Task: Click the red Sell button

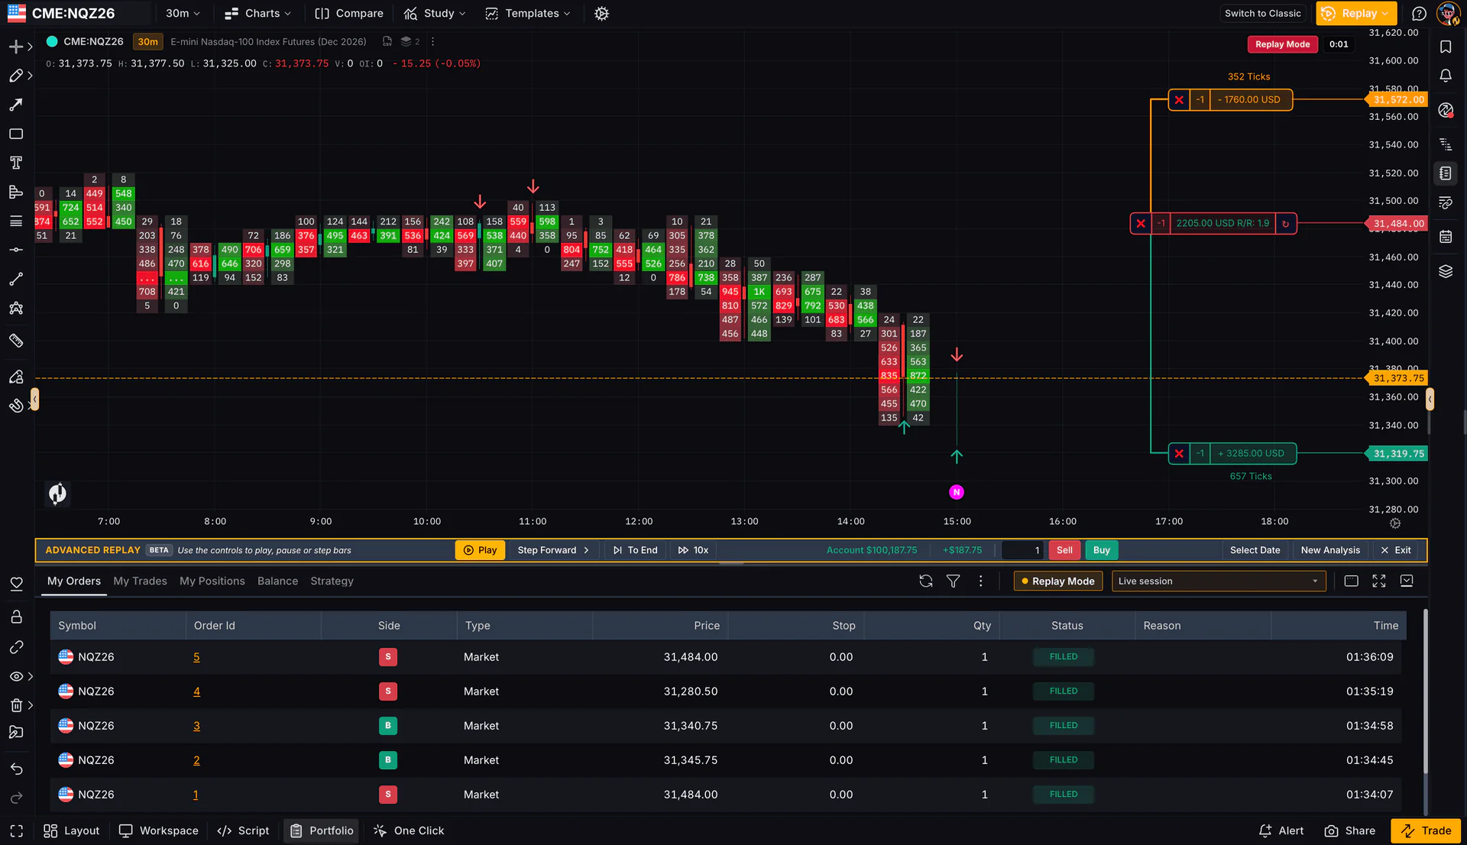Action: [1064, 550]
